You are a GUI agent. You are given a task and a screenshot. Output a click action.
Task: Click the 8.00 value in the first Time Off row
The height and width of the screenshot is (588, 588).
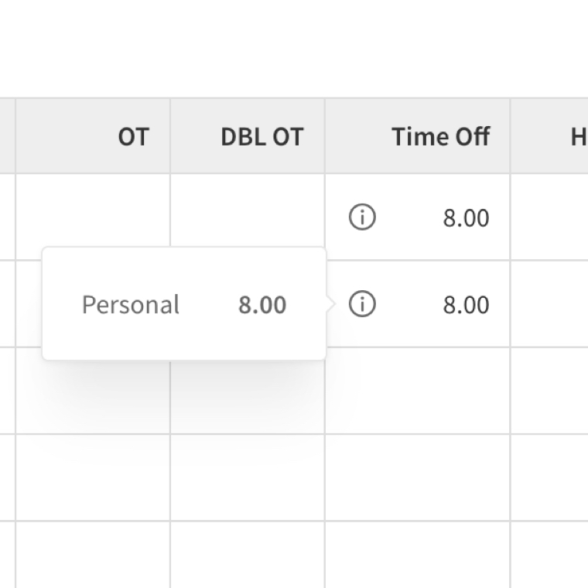coord(466,218)
